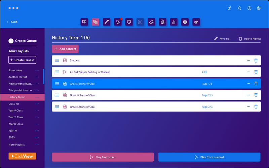This screenshot has width=269, height=168.
Task: Select the 2:25 duration text
Action: 204,72
